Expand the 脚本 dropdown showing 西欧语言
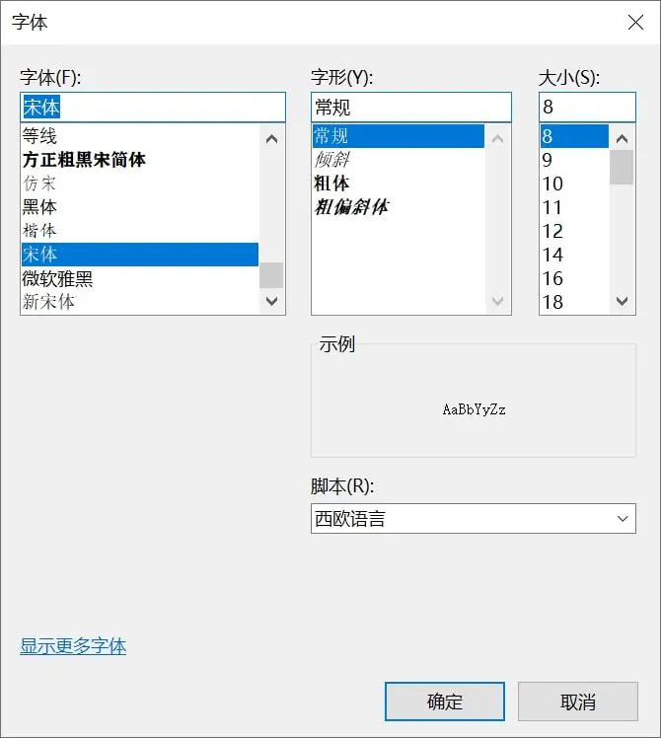661x738 pixels. (473, 518)
